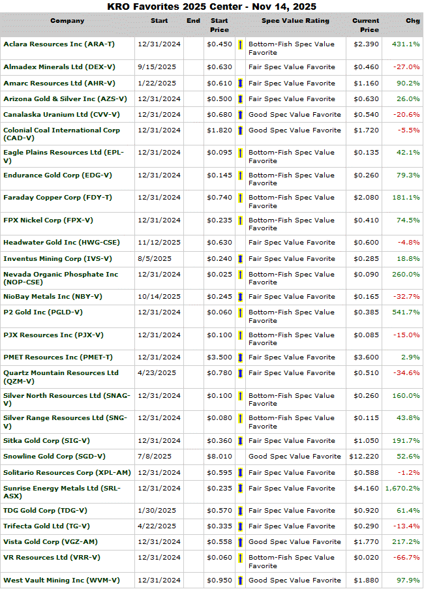Screen dimensions: 424x589
Task: Click the Spec Value Rating column header
Action: coord(295,21)
